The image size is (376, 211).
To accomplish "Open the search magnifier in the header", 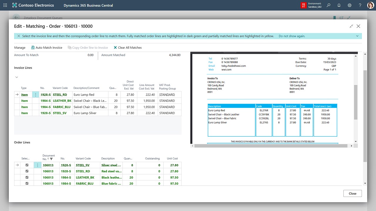I will (328, 5).
